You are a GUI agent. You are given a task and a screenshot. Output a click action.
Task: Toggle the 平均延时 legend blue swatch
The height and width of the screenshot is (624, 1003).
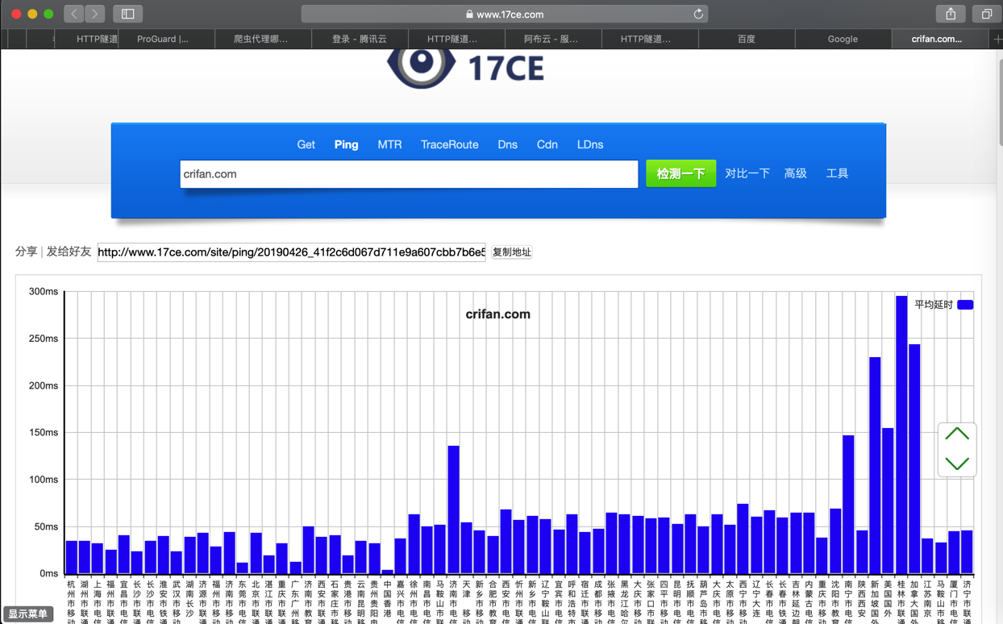965,305
